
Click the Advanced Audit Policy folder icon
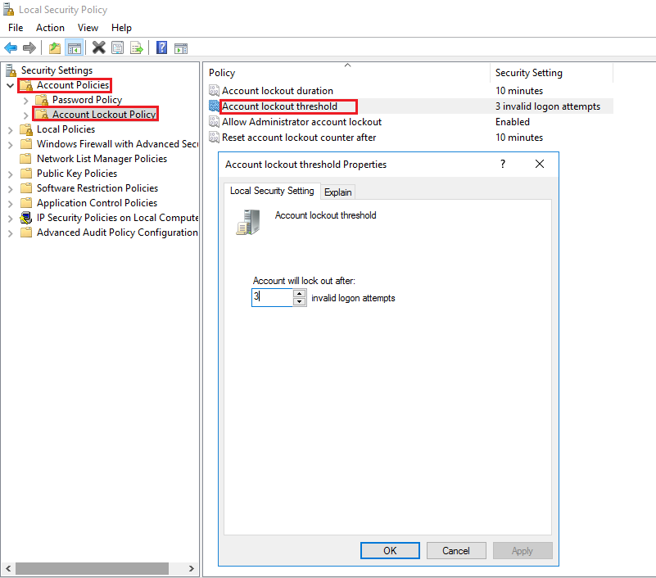(x=26, y=233)
